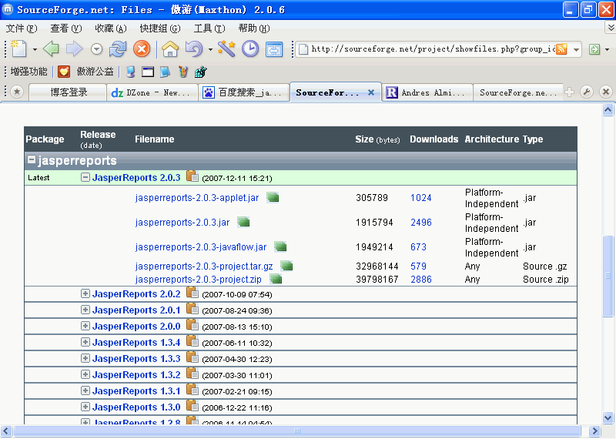Open the 帮助(H) menu

(254, 28)
